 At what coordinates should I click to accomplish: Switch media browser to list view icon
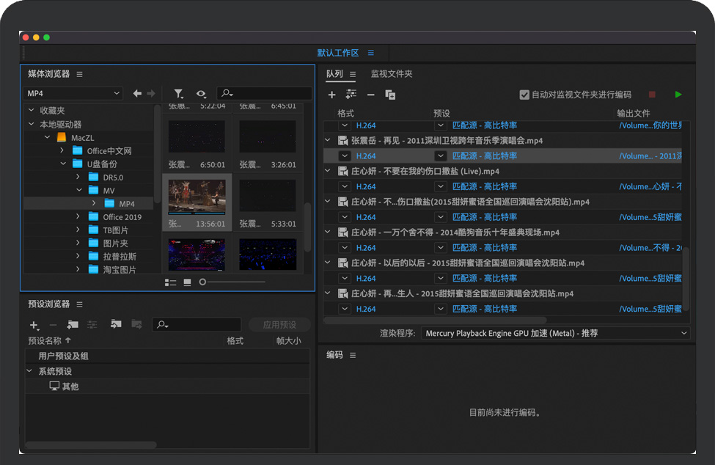[171, 282]
